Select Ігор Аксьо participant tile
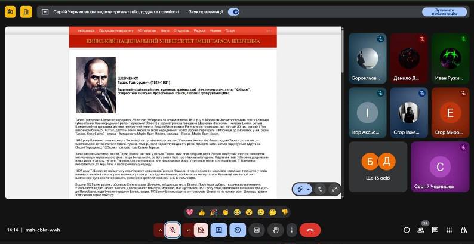 point(368,113)
